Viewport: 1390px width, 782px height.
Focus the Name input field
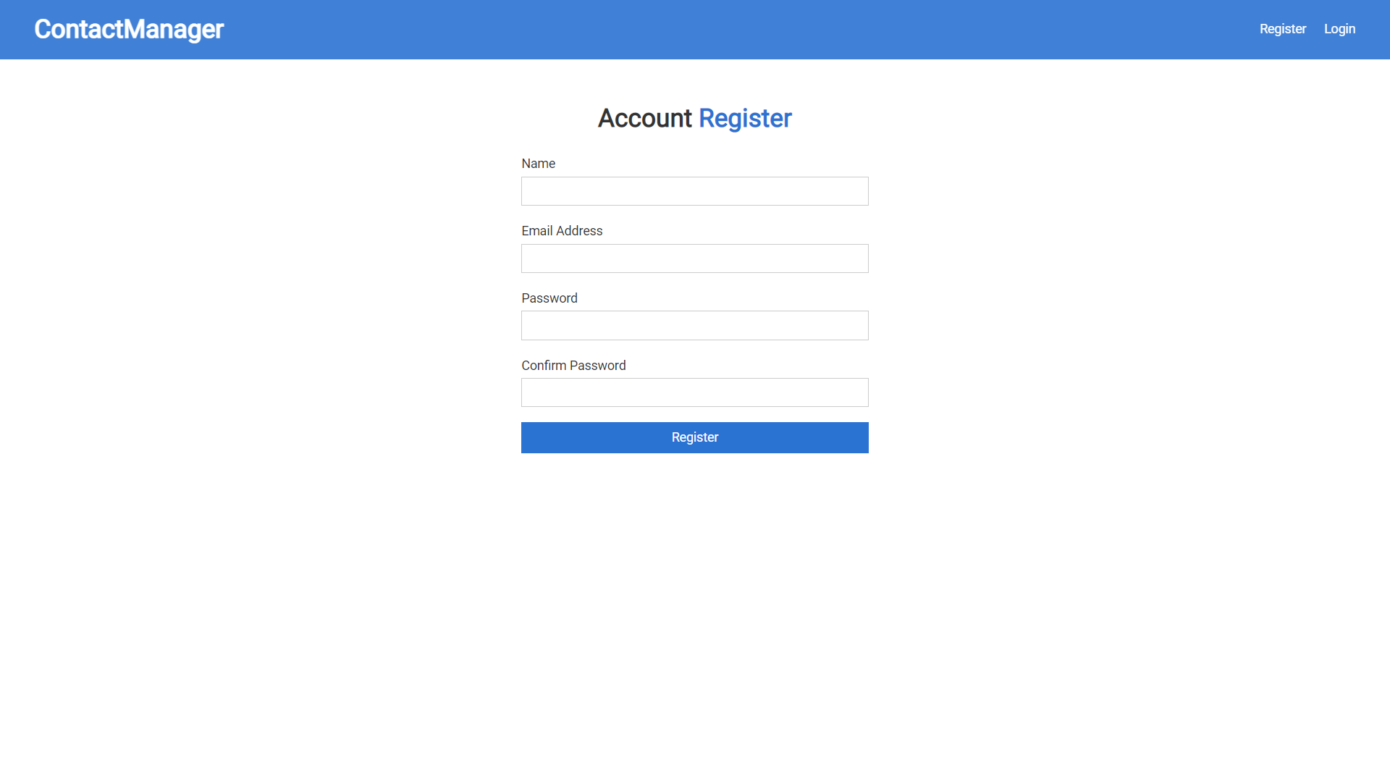point(694,191)
